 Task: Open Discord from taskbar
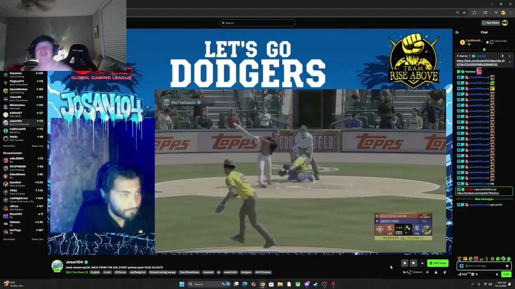point(307,284)
